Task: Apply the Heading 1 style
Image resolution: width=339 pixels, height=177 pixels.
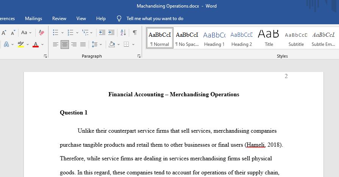Action: [x=214, y=38]
